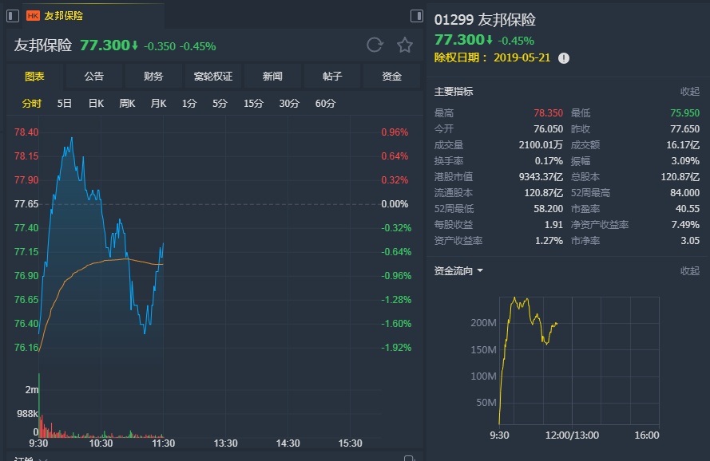The width and height of the screenshot is (710, 461).
Task: Select the 15分 chart interval
Action: [x=253, y=104]
